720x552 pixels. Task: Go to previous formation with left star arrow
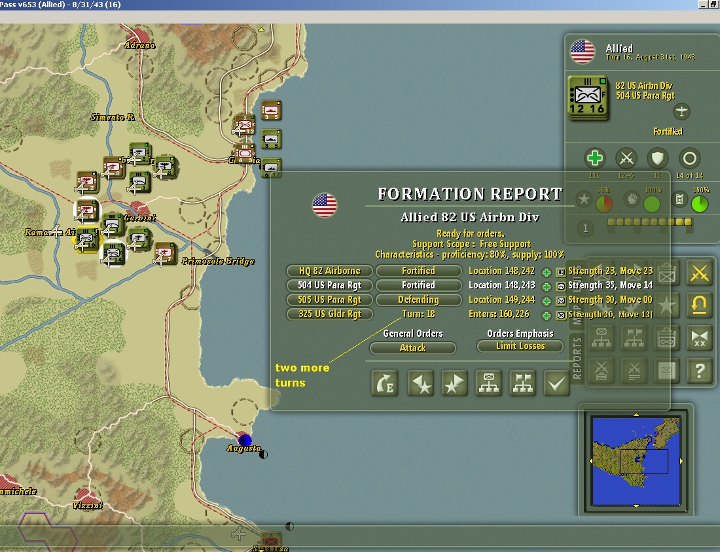tap(420, 383)
